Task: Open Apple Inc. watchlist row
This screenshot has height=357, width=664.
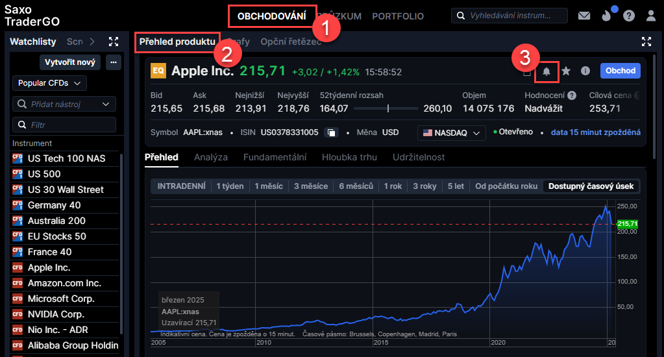Action: [x=64, y=267]
